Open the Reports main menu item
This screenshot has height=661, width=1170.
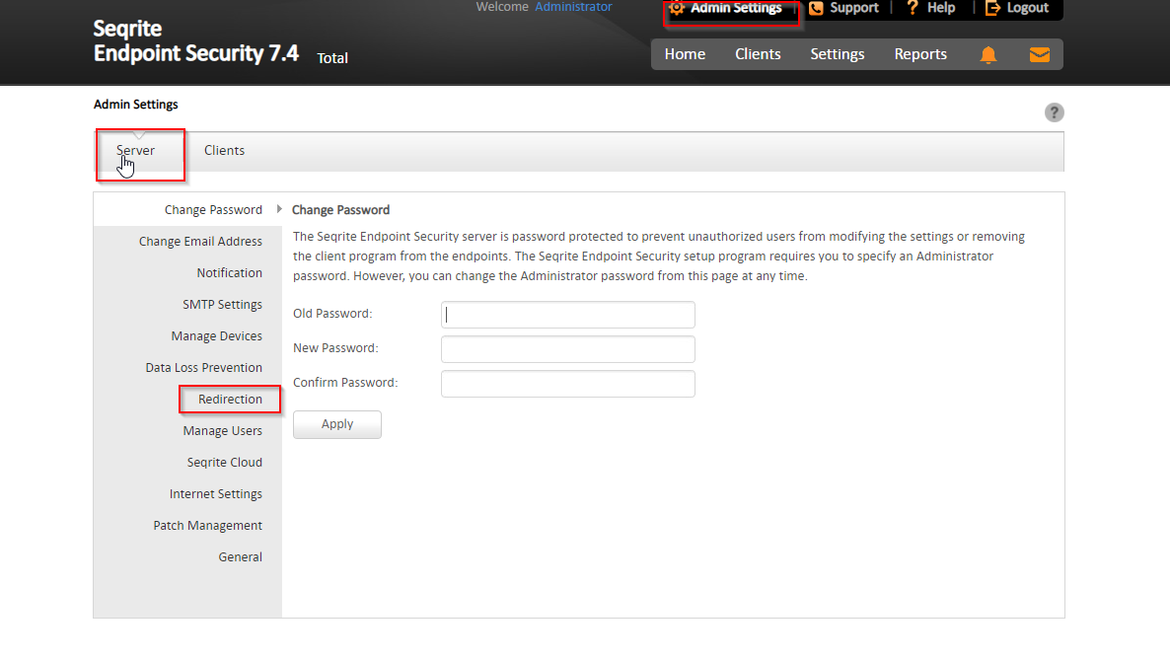(x=920, y=54)
